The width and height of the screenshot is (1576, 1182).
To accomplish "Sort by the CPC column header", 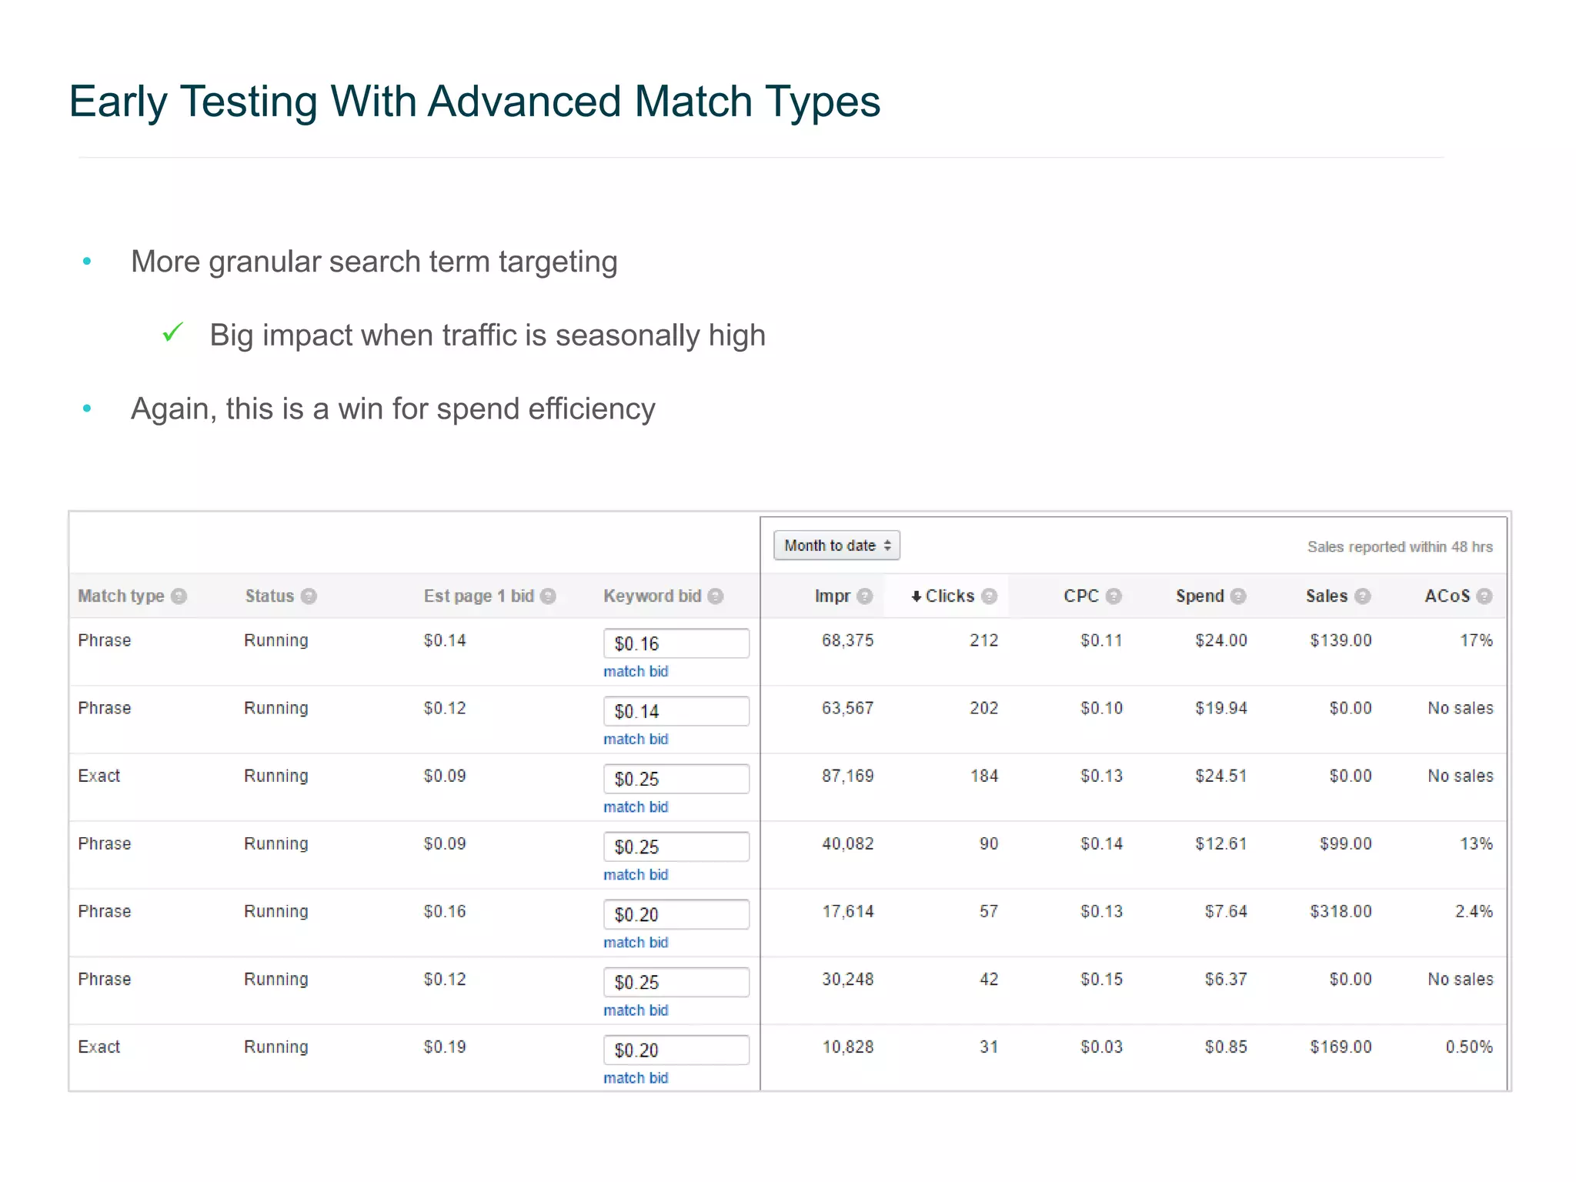I will pyautogui.click(x=1081, y=596).
